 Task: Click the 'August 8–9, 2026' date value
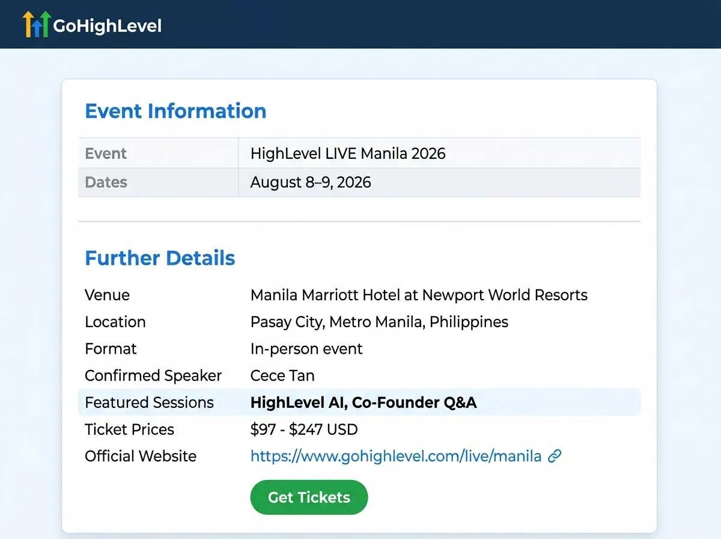point(311,182)
